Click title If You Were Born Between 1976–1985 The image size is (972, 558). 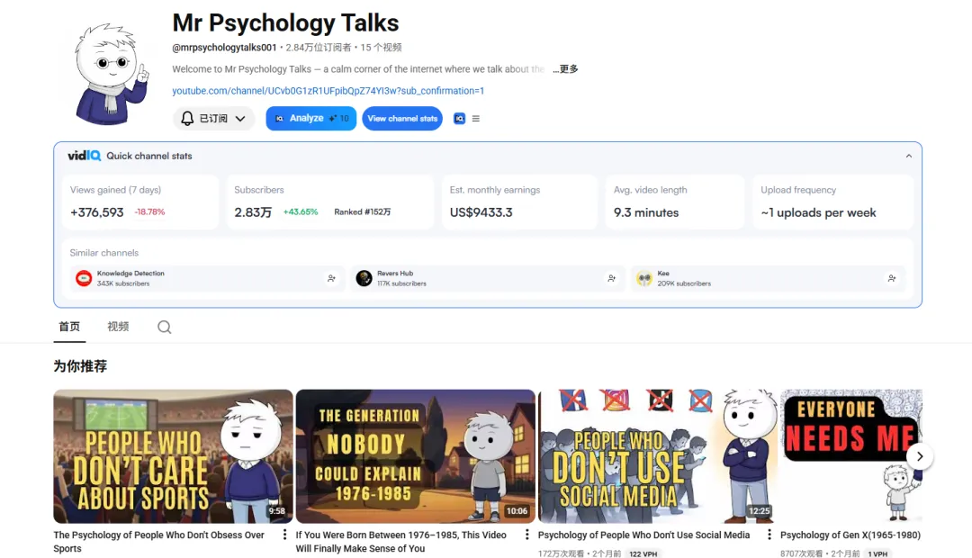point(401,541)
